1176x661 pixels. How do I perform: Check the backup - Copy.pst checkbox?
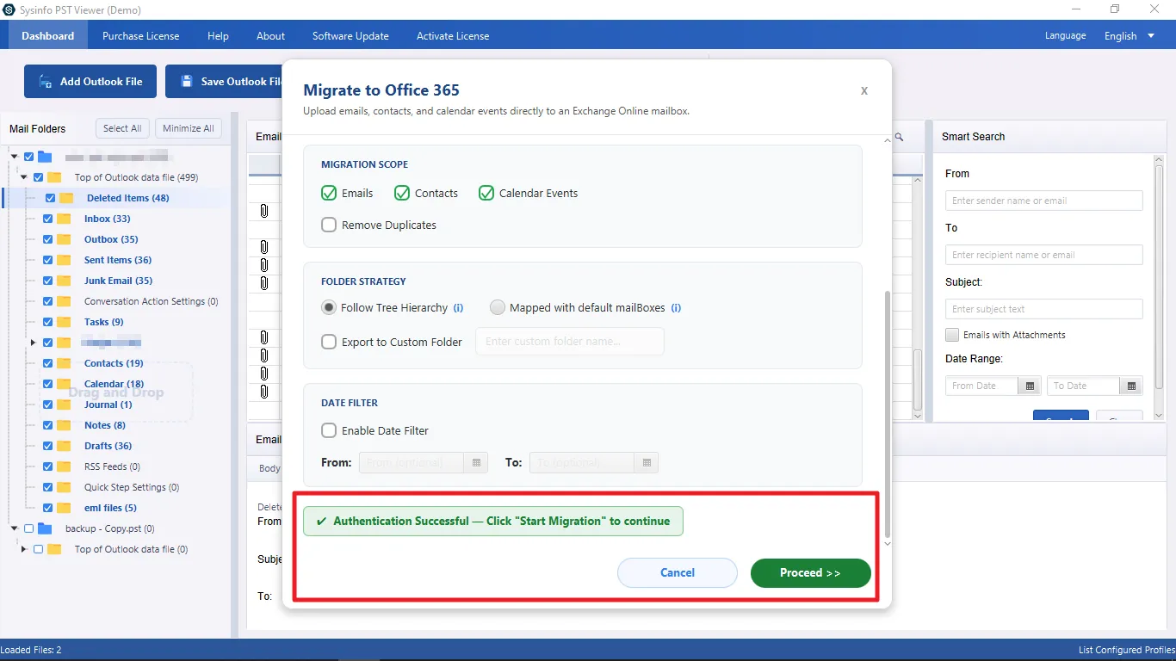point(29,528)
